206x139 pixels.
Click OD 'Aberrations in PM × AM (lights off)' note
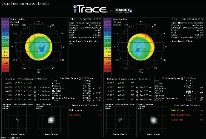click(x=84, y=42)
